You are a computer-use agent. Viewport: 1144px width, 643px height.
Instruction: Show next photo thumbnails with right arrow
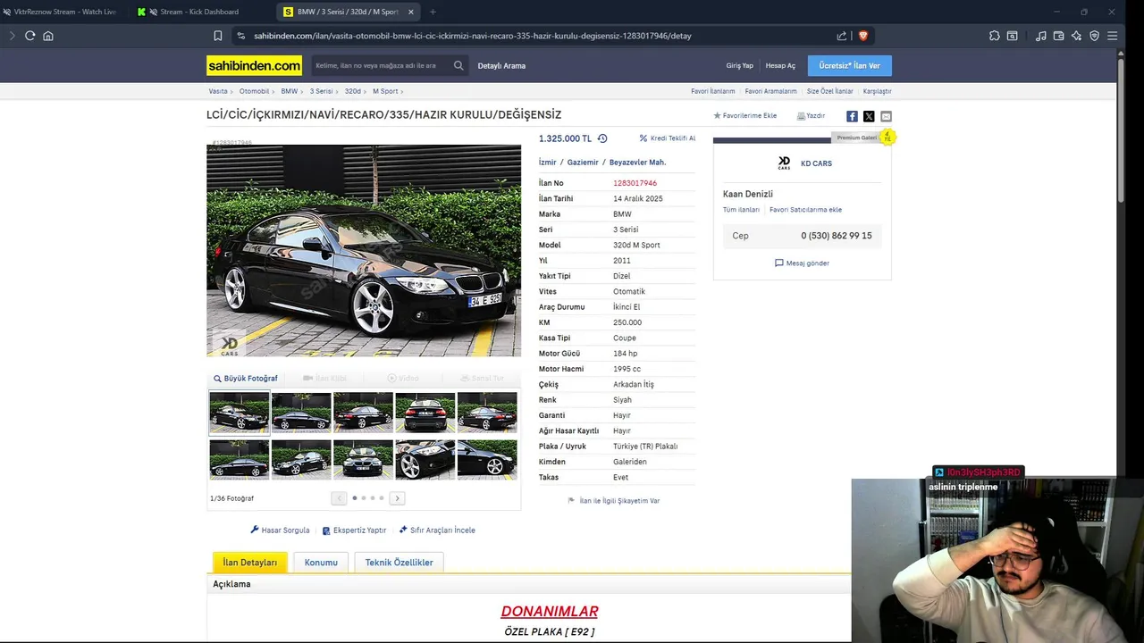tap(397, 498)
